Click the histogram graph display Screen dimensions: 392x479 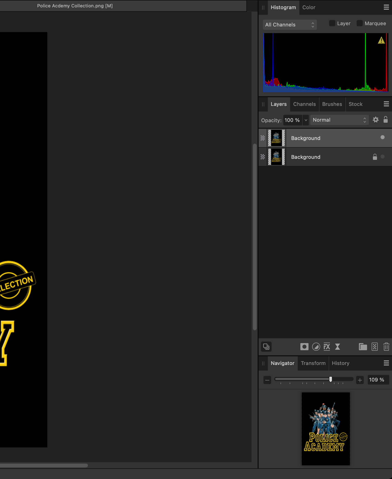(x=326, y=62)
